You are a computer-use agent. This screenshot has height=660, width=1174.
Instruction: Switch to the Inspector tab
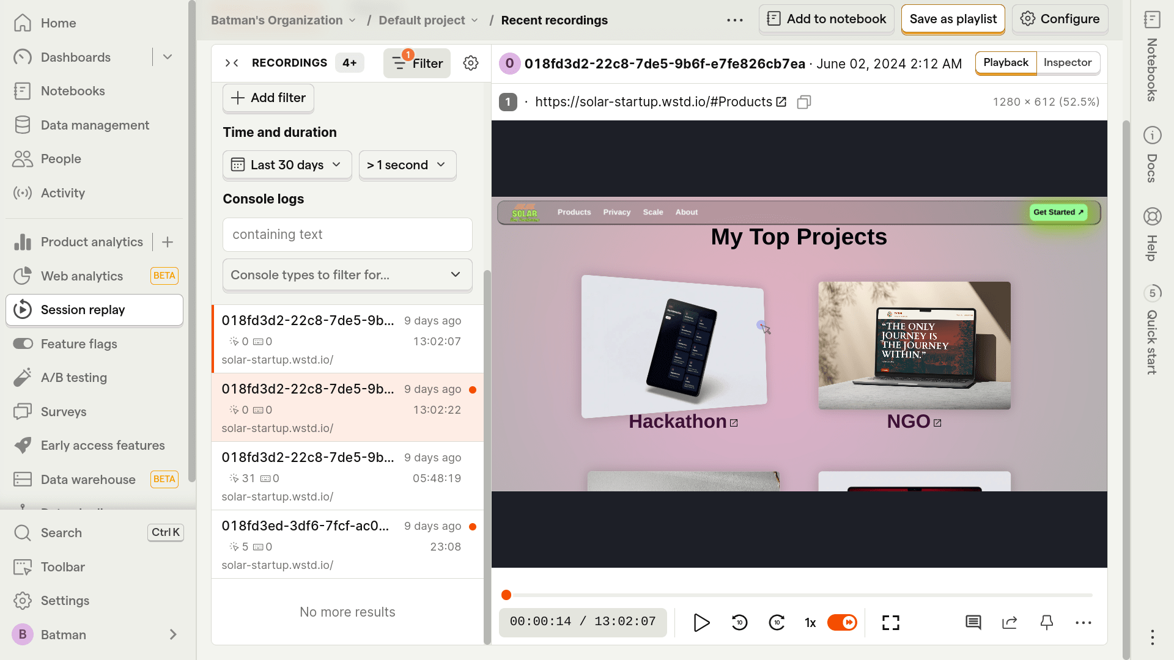click(x=1068, y=62)
